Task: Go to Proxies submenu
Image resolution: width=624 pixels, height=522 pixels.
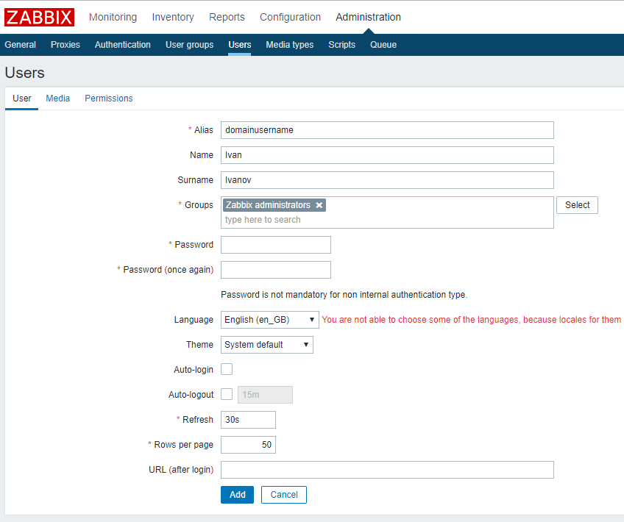Action: pos(65,45)
